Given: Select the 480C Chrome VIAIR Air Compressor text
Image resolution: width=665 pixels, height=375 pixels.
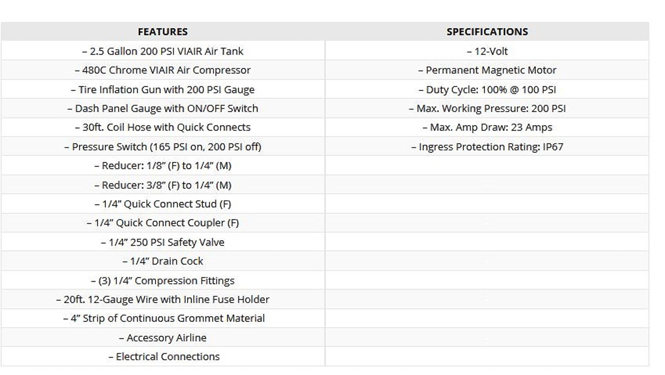Looking at the screenshot, I should [163, 70].
